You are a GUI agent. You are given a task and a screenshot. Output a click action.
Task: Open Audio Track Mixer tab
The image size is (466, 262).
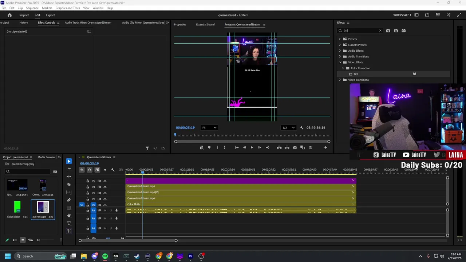click(x=88, y=23)
